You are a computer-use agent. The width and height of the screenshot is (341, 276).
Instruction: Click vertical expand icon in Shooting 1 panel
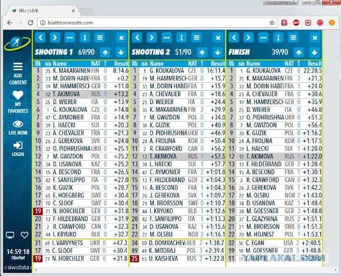coord(85,38)
